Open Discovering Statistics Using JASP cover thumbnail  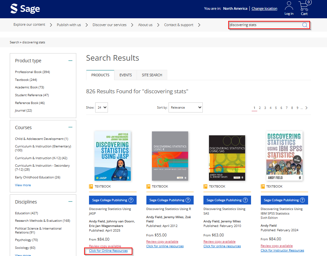(x=112, y=156)
